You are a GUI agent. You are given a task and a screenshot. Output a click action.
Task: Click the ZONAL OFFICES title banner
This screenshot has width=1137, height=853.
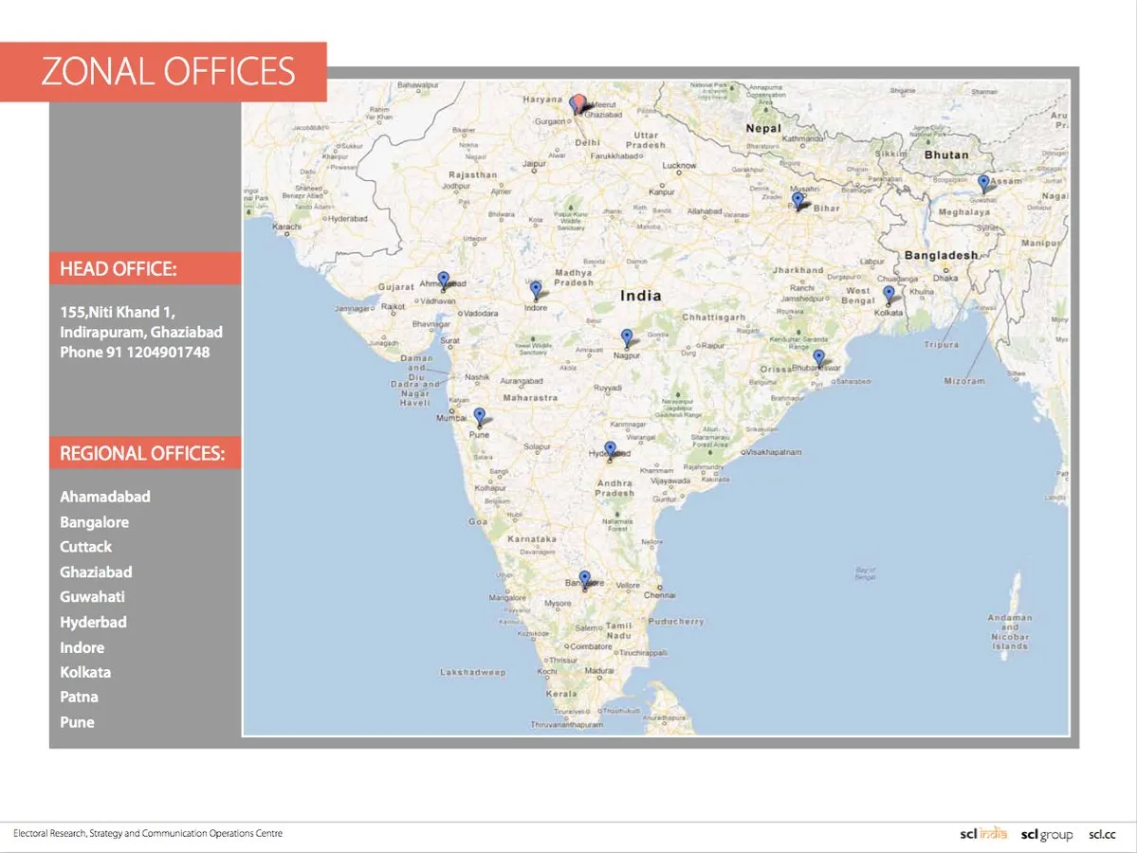click(163, 72)
